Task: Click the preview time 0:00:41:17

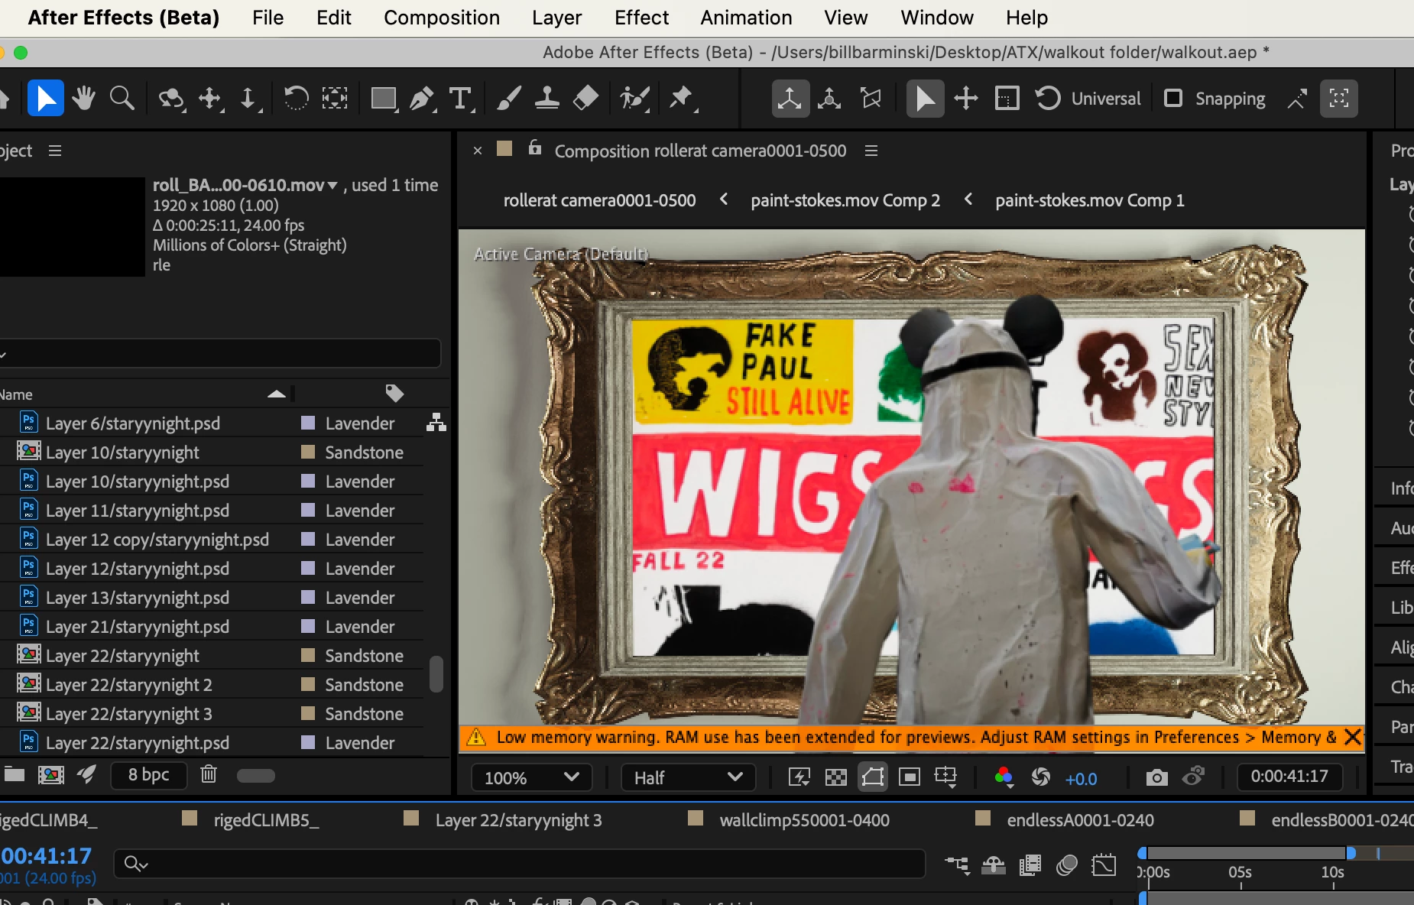Action: [1289, 777]
